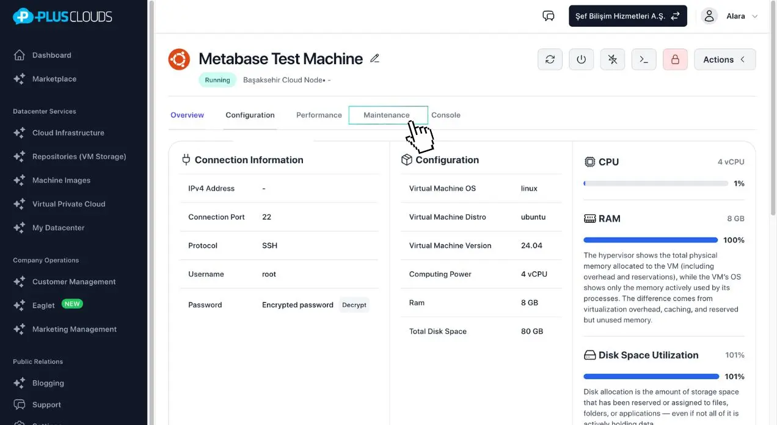Open Eaglet with NEW badge
The height and width of the screenshot is (425, 777).
coord(44,305)
